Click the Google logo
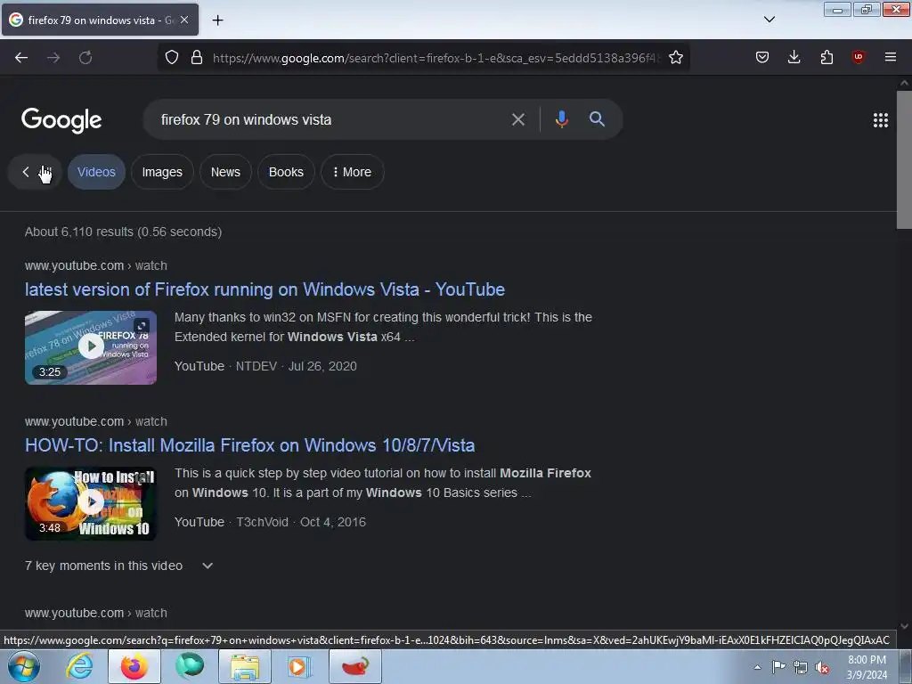The width and height of the screenshot is (912, 684). tap(61, 120)
